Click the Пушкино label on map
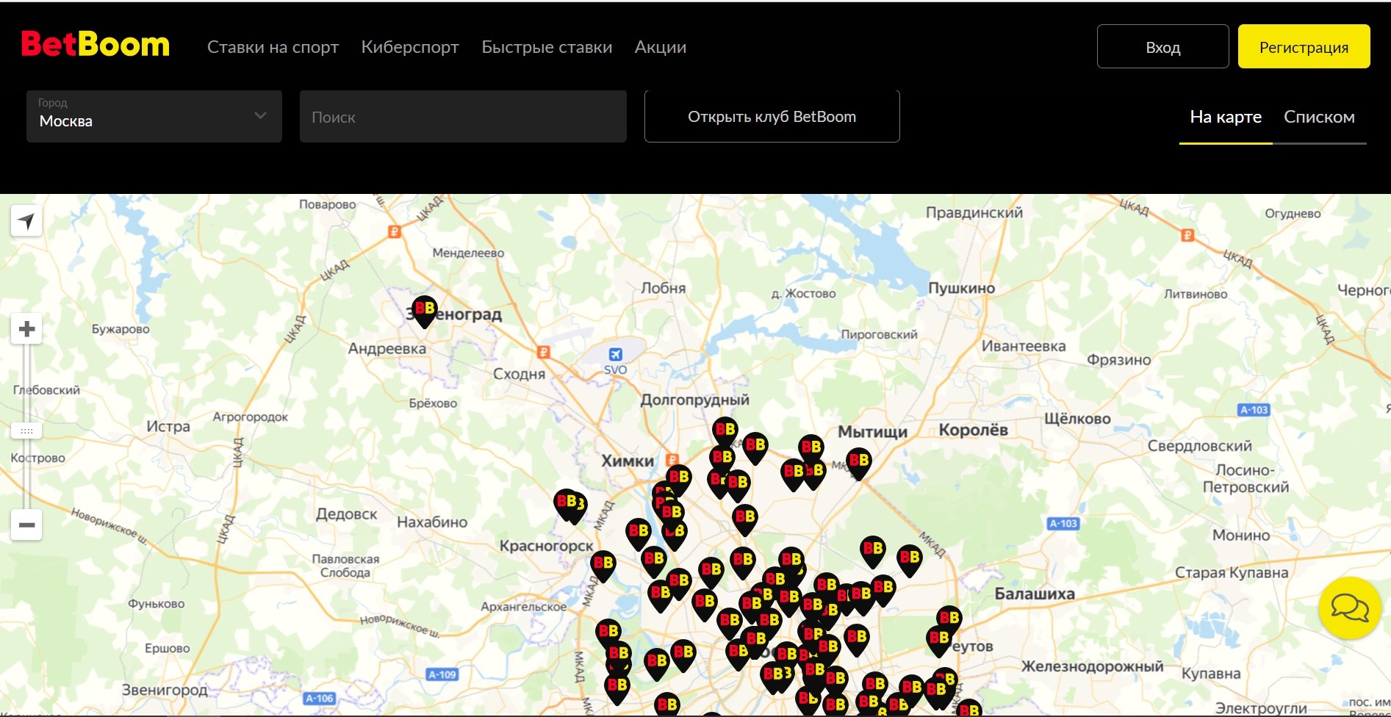Image resolution: width=1391 pixels, height=717 pixels. (x=961, y=288)
